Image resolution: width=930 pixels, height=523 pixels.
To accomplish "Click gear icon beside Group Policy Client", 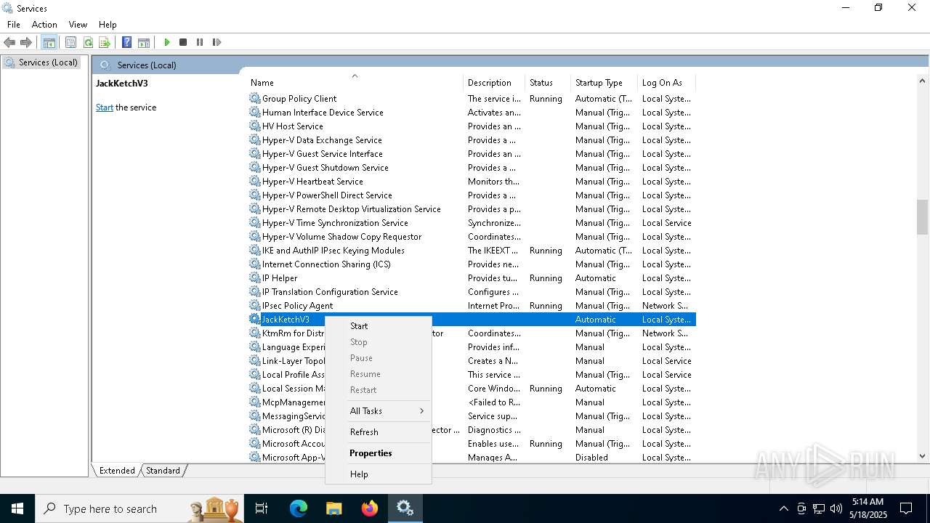I will point(254,99).
